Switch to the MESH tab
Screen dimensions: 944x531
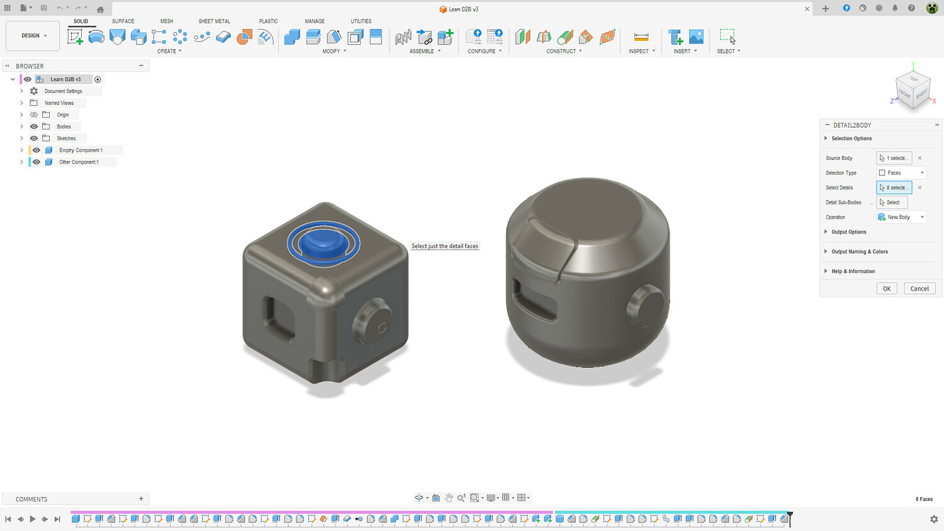click(x=167, y=21)
